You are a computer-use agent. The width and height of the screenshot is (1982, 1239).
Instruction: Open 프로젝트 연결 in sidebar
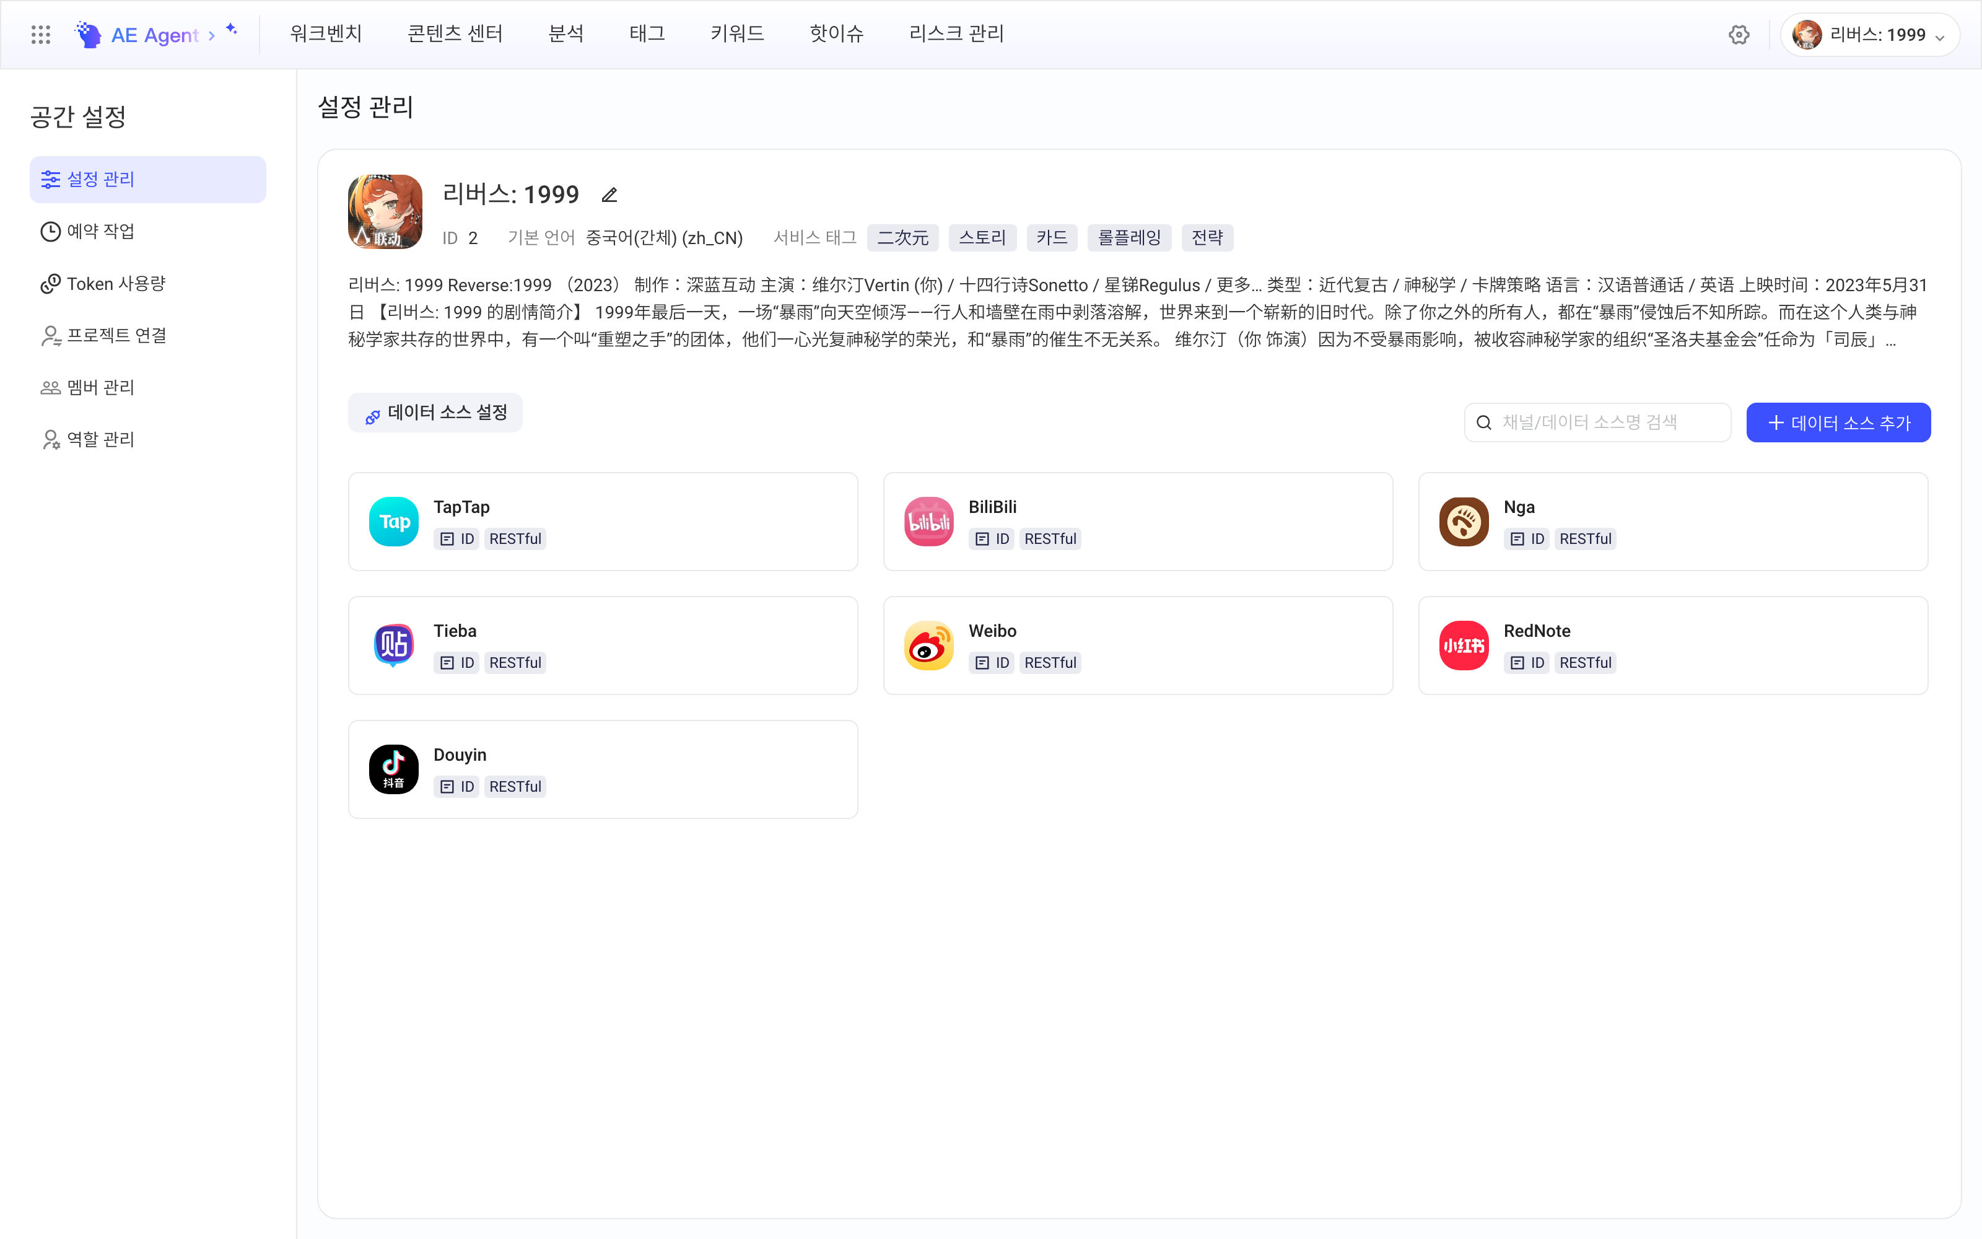148,335
